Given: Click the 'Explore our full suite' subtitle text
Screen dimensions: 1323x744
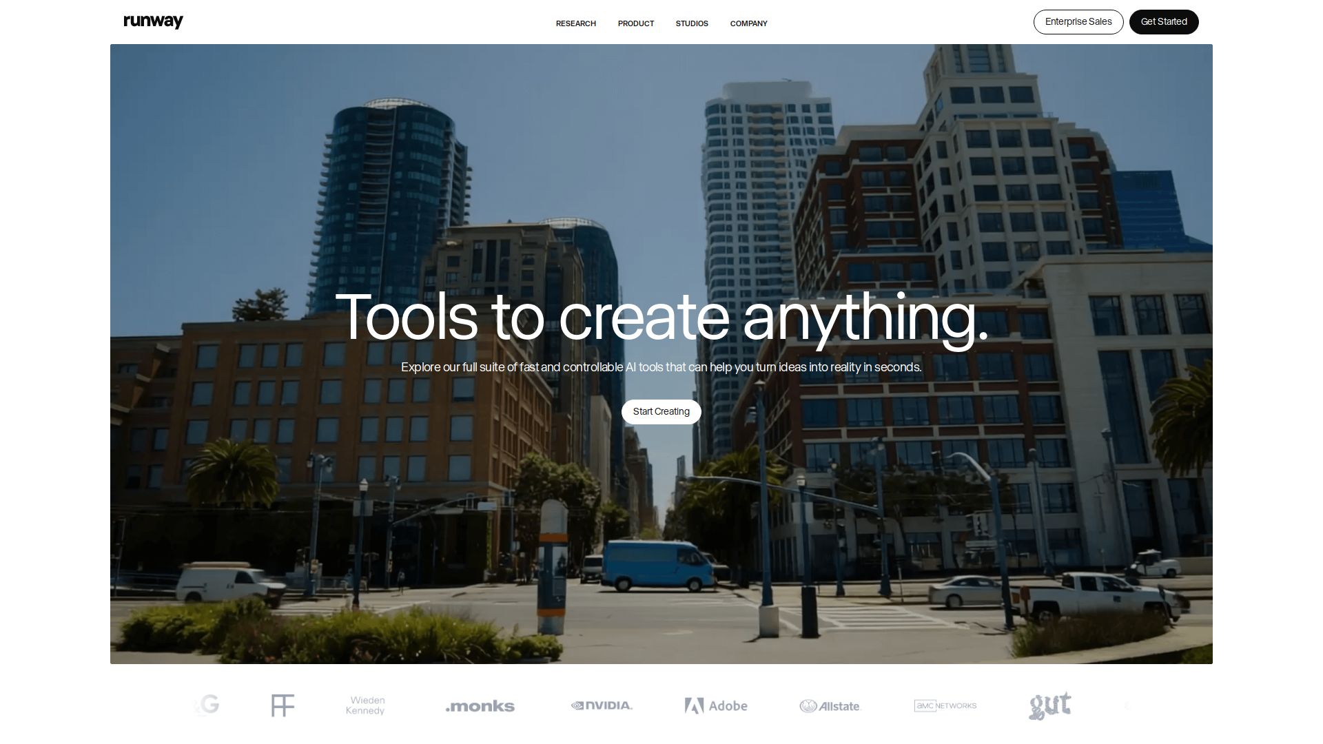Looking at the screenshot, I should (661, 367).
